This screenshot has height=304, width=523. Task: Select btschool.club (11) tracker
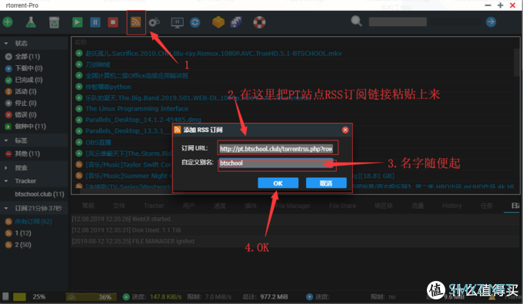coord(39,194)
